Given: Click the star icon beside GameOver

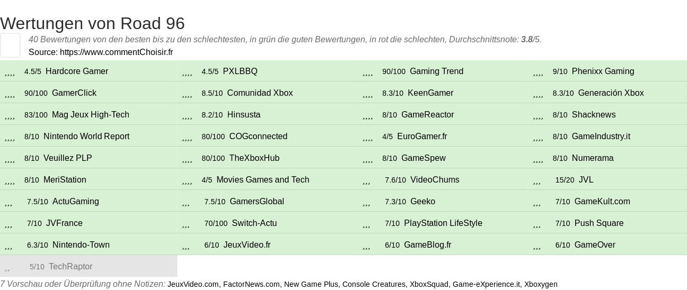Looking at the screenshot, I should (x=537, y=245).
